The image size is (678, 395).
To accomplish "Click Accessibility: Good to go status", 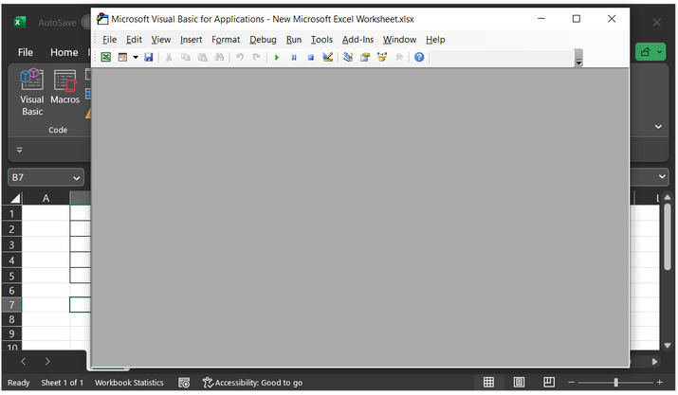I will [252, 383].
